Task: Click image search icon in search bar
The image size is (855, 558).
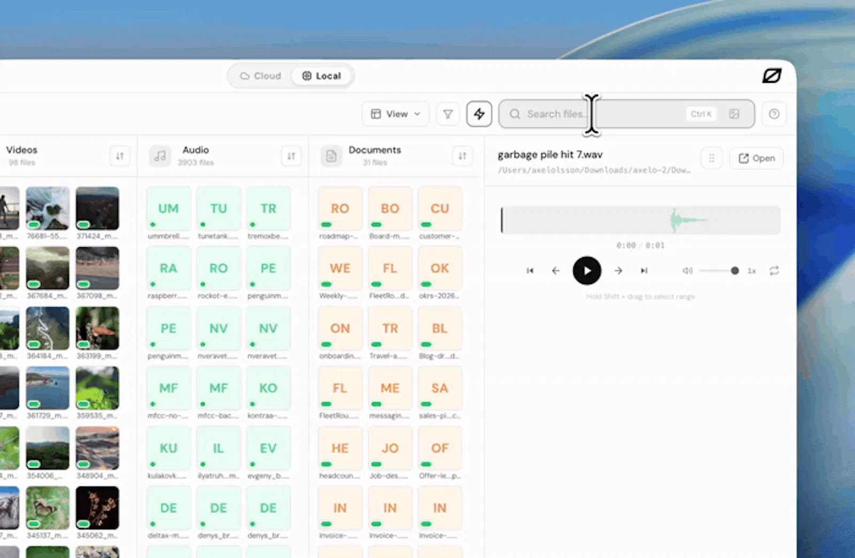Action: pyautogui.click(x=734, y=114)
